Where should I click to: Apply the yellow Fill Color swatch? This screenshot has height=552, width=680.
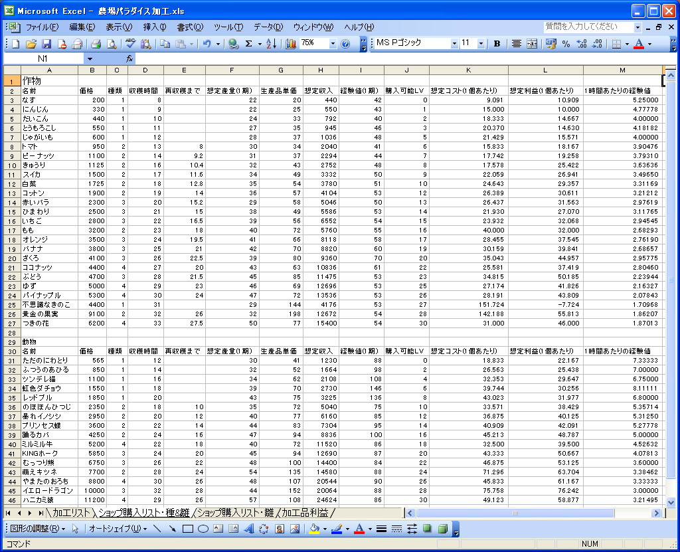[314, 529]
